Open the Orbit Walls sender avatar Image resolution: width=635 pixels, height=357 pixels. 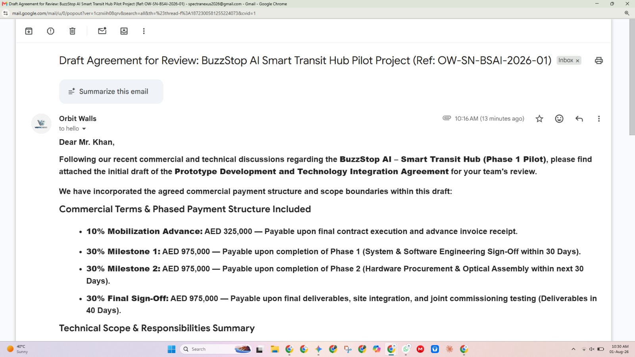pos(41,124)
